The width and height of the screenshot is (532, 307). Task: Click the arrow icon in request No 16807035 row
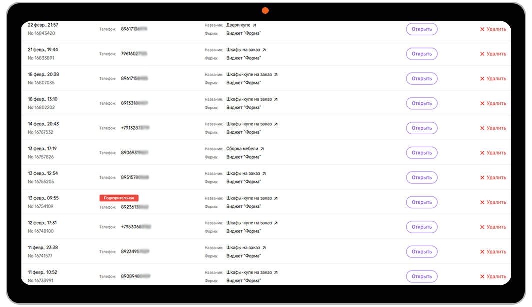coord(275,75)
